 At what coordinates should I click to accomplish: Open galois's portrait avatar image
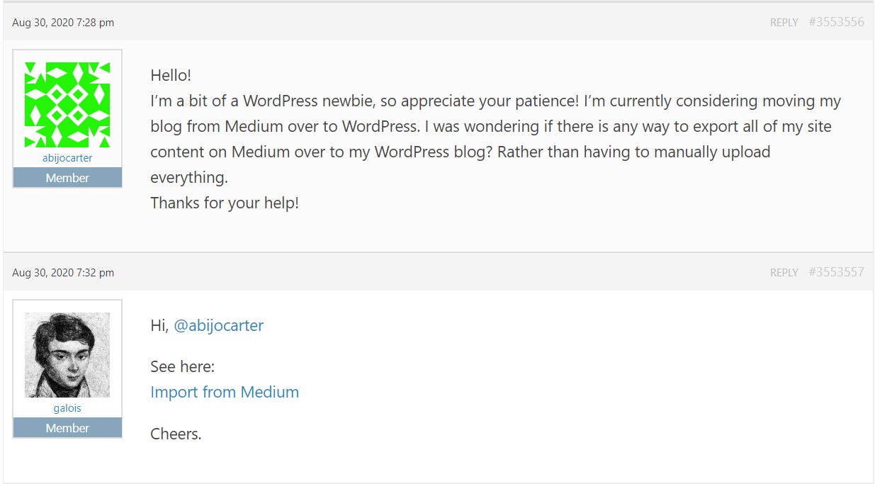67,355
